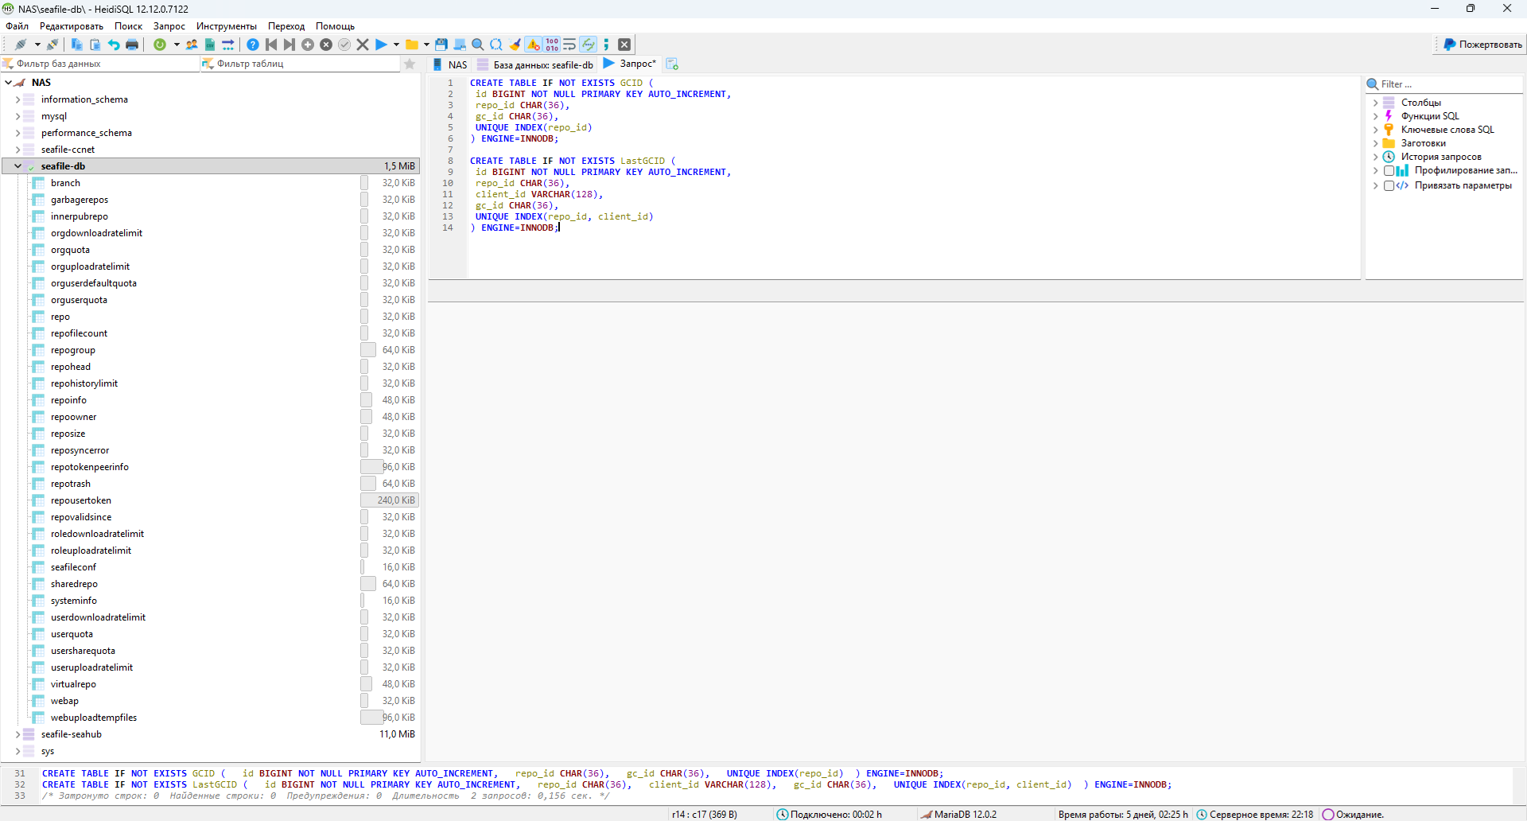Enable the query profiling checkbox
1527x821 pixels.
coord(1389,170)
